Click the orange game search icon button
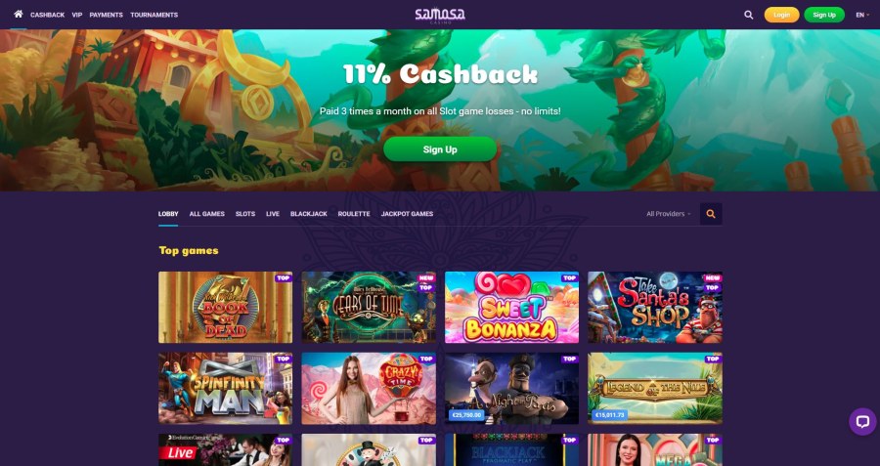 pos(711,214)
